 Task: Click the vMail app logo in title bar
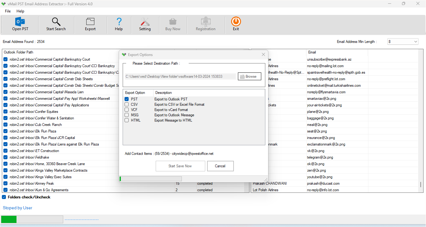[x=4, y=4]
